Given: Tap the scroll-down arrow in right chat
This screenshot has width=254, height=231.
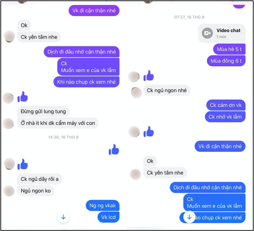Looking at the screenshot, I should pos(190,217).
